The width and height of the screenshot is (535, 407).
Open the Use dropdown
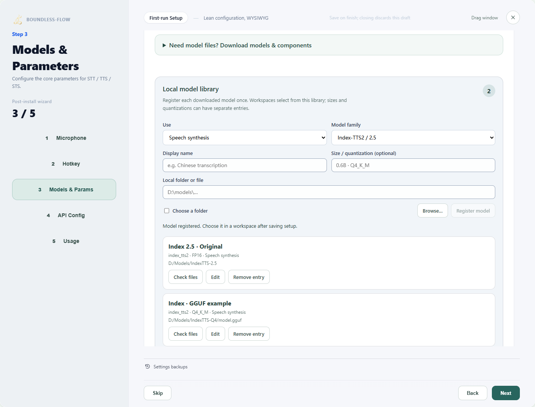pos(245,138)
